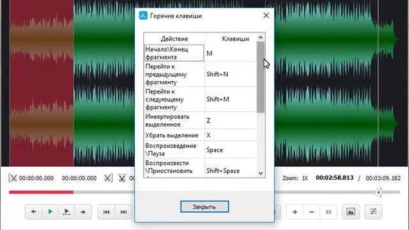Click the set fragment end scissors icon

108,178
